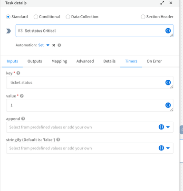Click the curly braces icon in value field
Image resolution: width=183 pixels, height=191 pixels.
tap(168, 105)
